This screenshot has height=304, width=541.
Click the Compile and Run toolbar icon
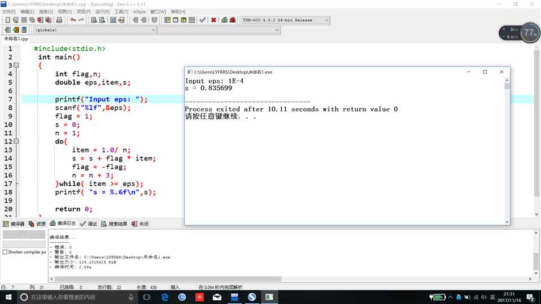pyautogui.click(x=184, y=20)
